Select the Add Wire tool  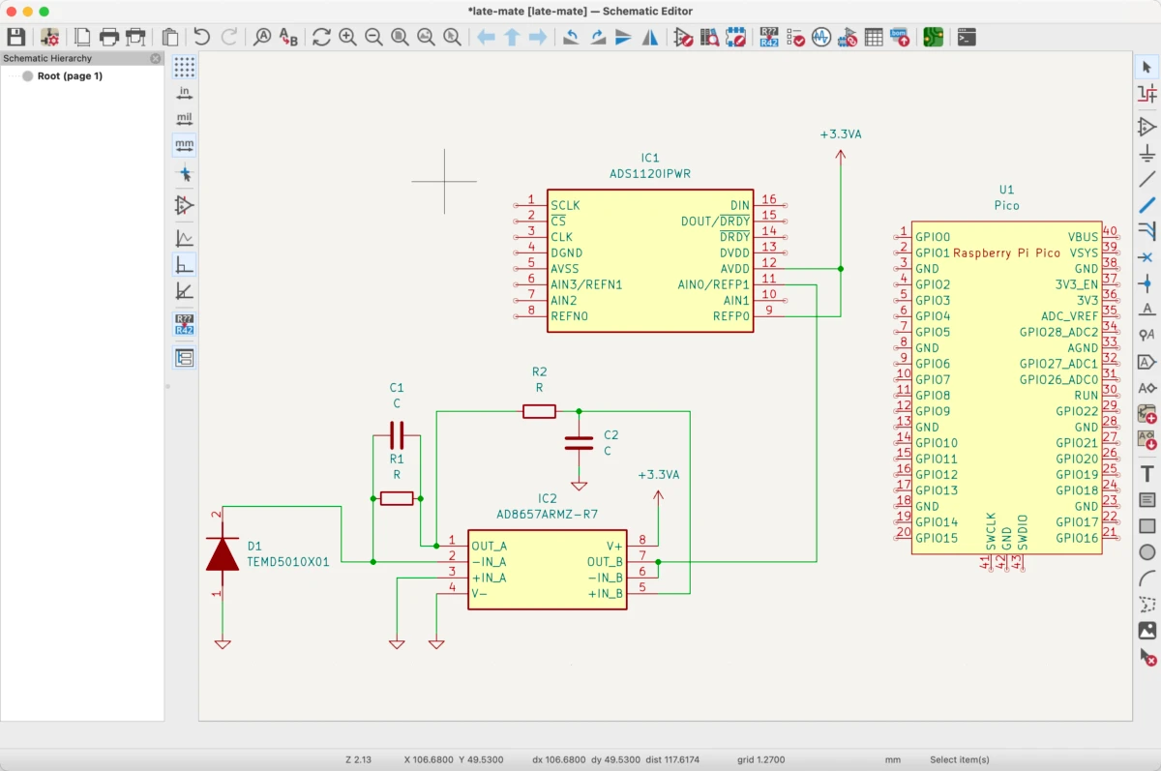(1147, 179)
